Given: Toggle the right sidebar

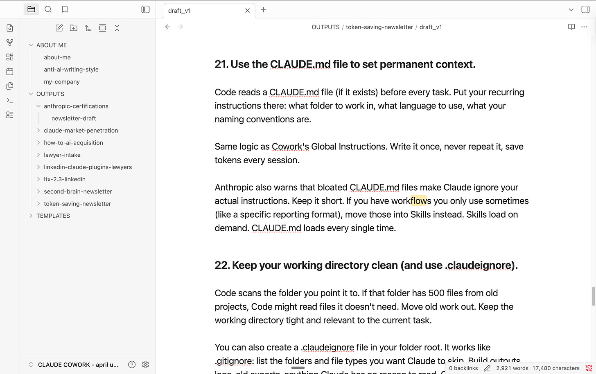Looking at the screenshot, I should point(585,9).
